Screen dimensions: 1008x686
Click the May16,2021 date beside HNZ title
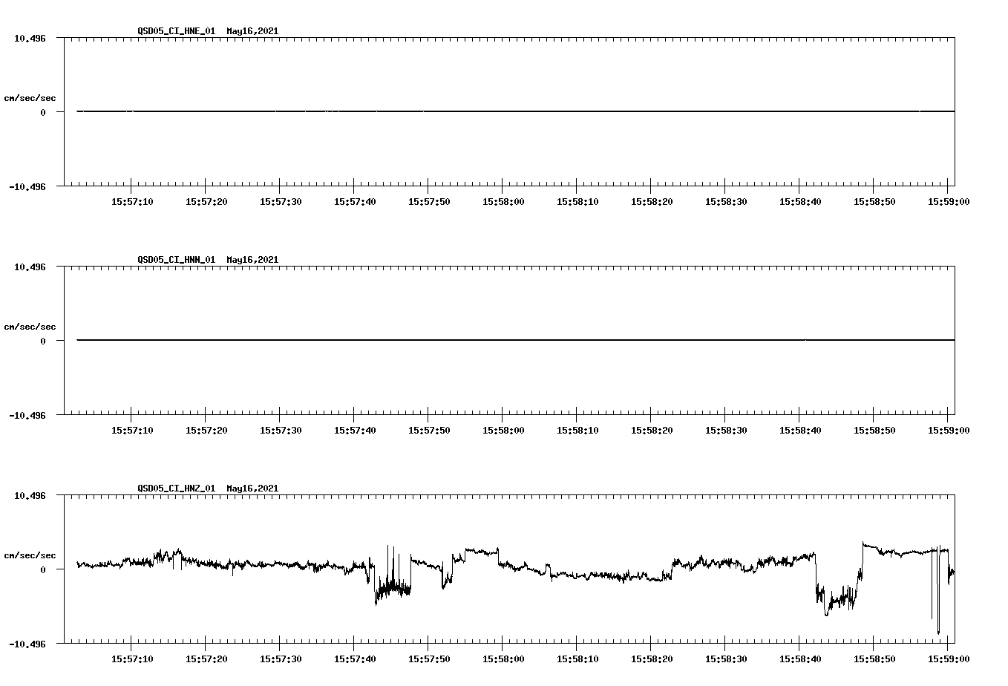251,489
